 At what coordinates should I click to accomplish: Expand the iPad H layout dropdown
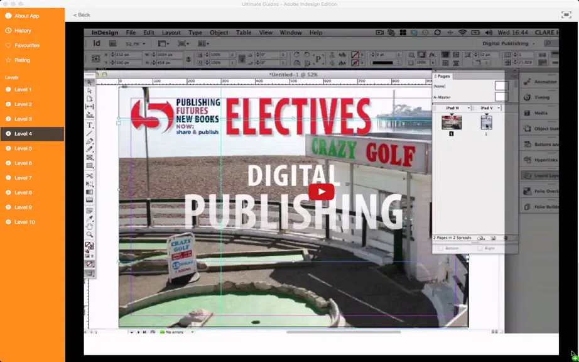pyautogui.click(x=468, y=108)
